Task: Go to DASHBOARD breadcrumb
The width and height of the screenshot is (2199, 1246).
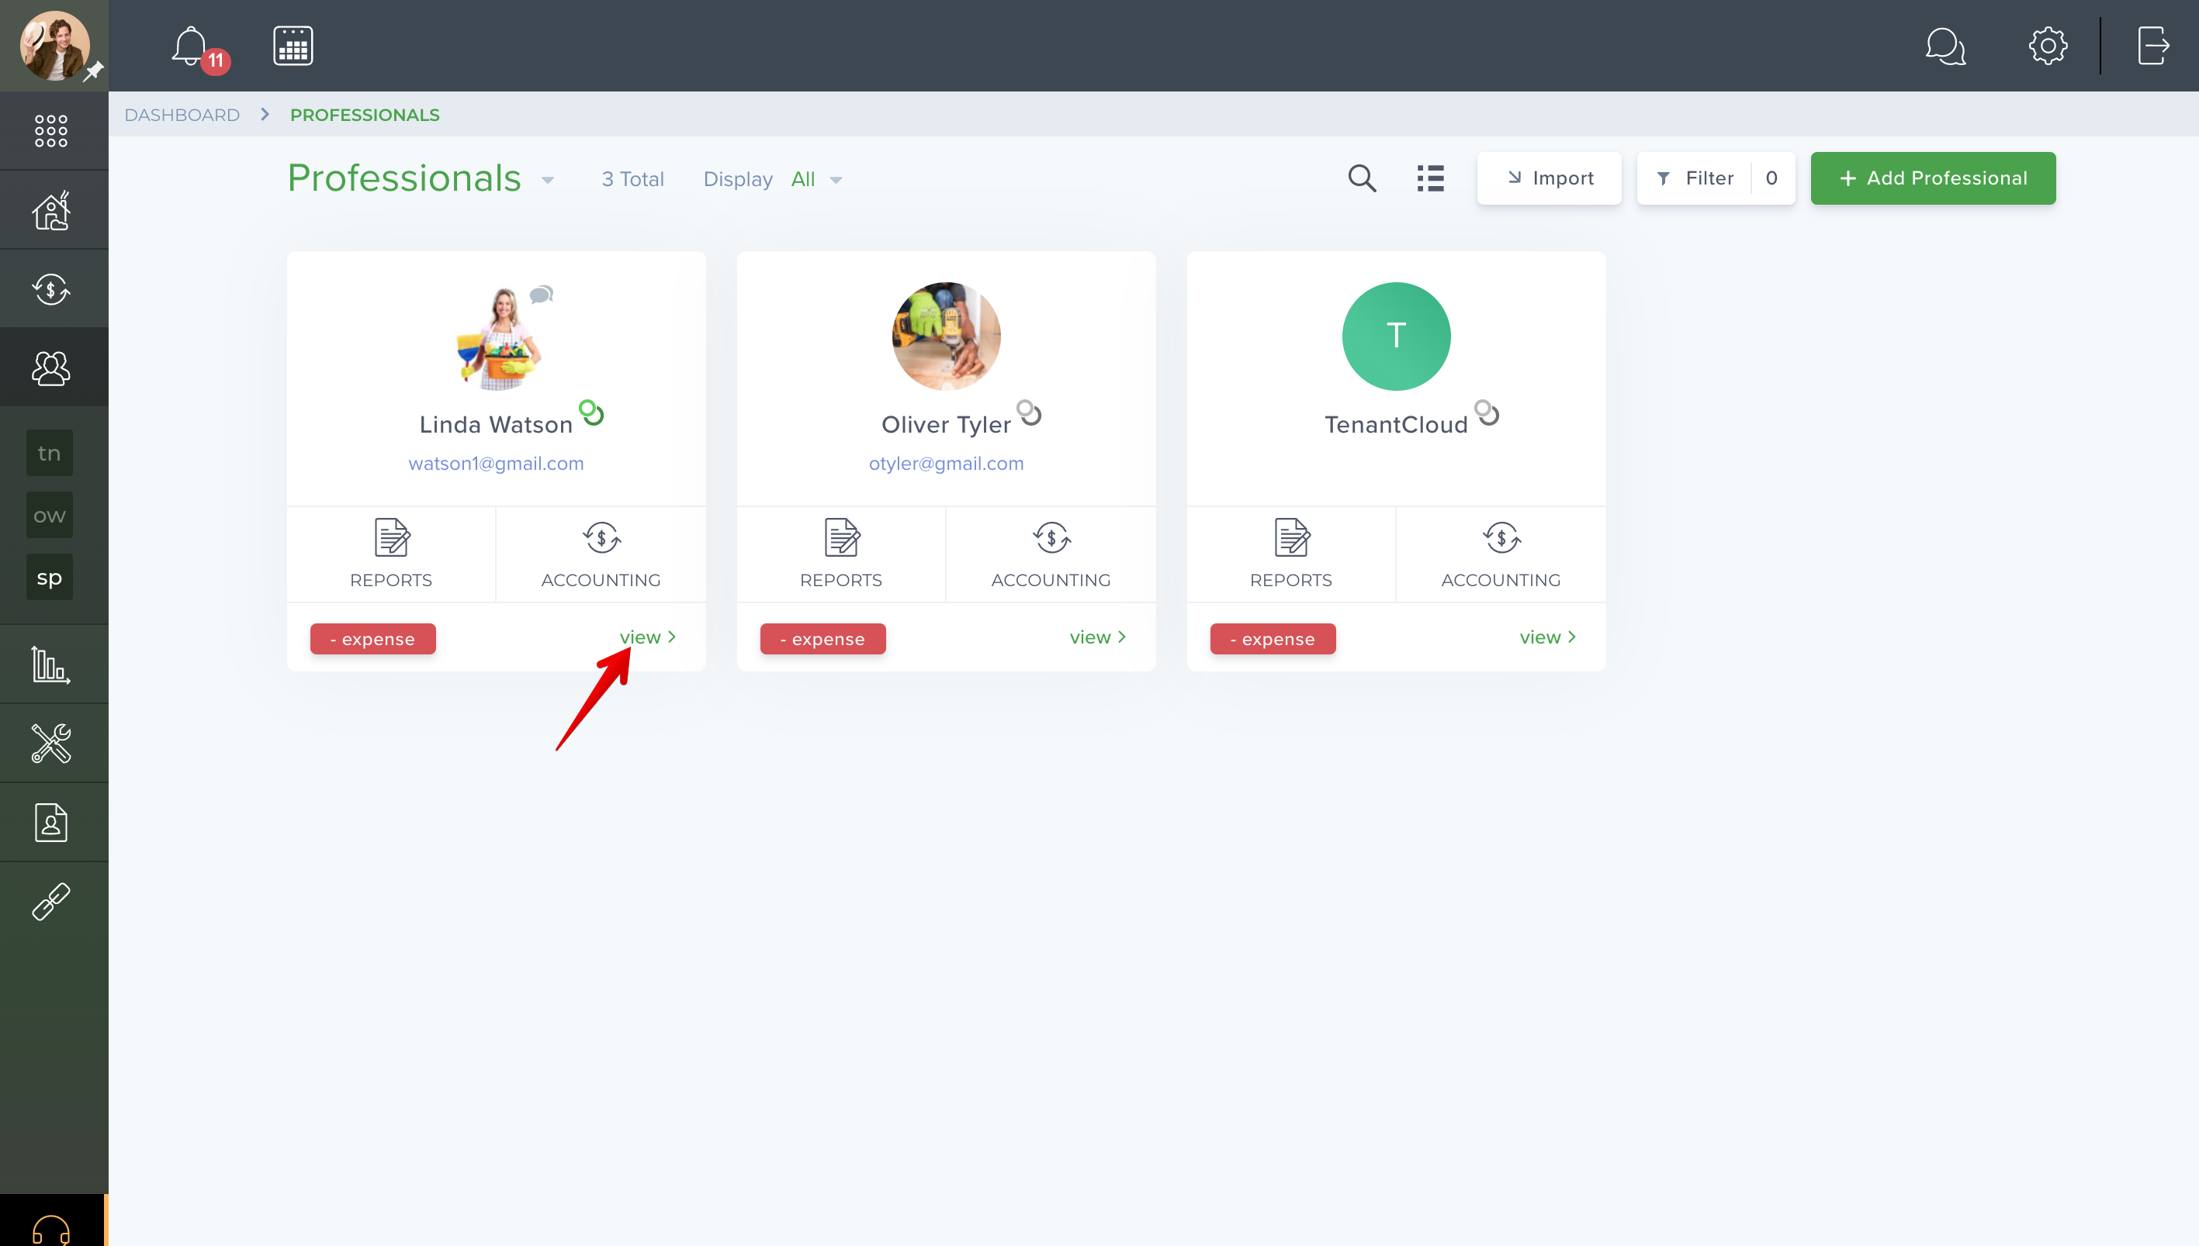Action: tap(182, 115)
